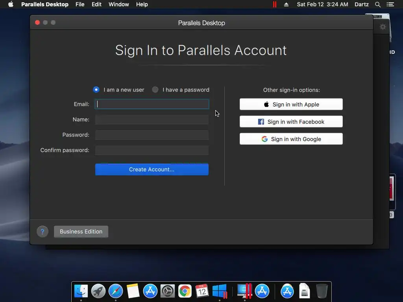Focus the Confirm password field
This screenshot has width=403, height=302.
point(152,150)
